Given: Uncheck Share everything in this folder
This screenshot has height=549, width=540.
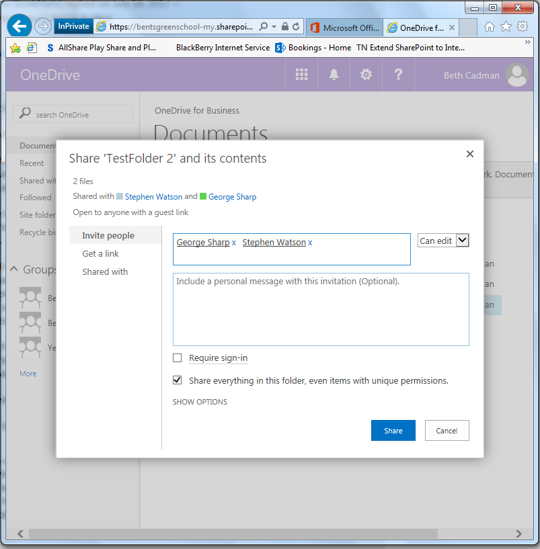Looking at the screenshot, I should coord(178,380).
